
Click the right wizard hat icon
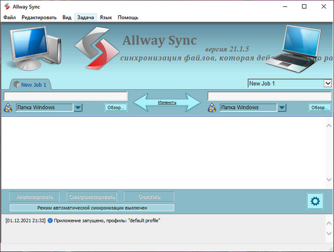point(212,107)
